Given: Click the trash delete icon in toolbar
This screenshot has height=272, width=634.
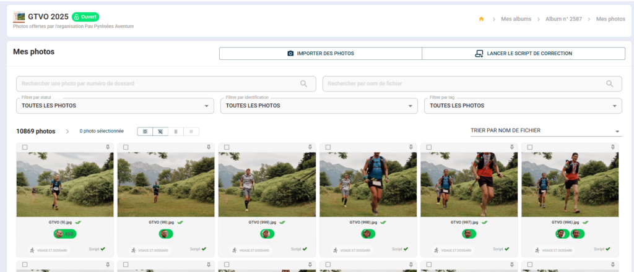Looking at the screenshot, I should point(176,131).
